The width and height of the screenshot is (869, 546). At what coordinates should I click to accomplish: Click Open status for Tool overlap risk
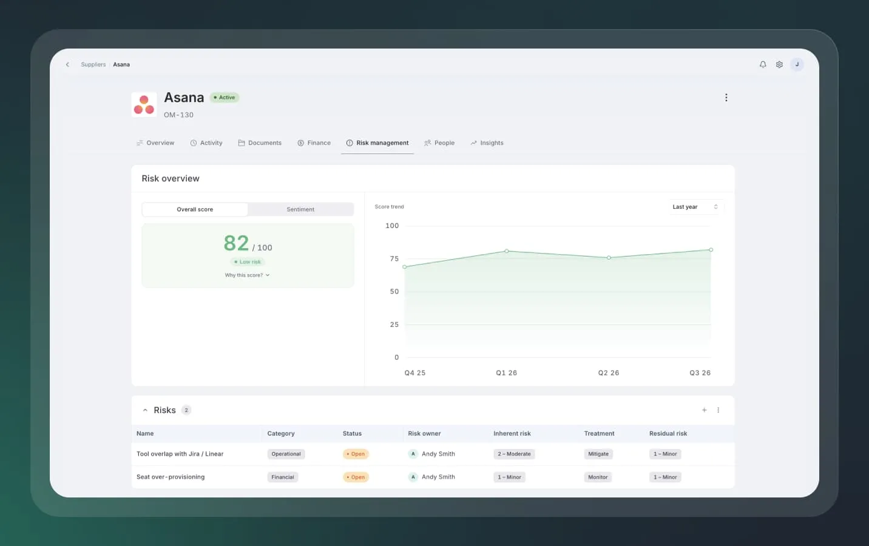[356, 454]
